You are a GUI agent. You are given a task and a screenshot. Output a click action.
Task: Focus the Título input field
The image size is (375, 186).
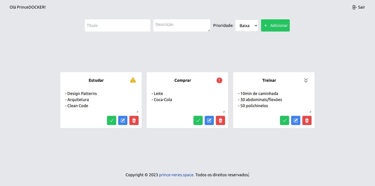click(117, 26)
